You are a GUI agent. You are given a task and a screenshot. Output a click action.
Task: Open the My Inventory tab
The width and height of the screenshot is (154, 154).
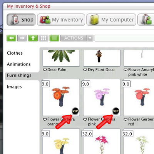(61, 20)
